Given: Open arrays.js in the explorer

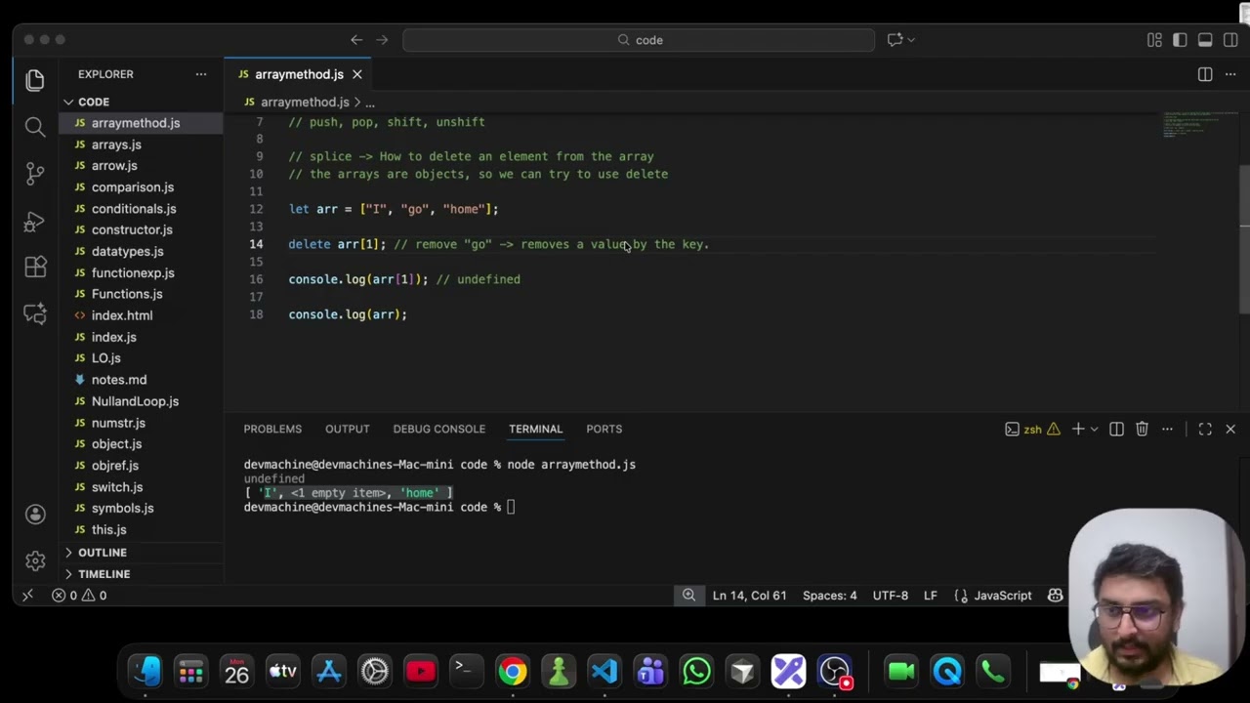Looking at the screenshot, I should pyautogui.click(x=116, y=145).
